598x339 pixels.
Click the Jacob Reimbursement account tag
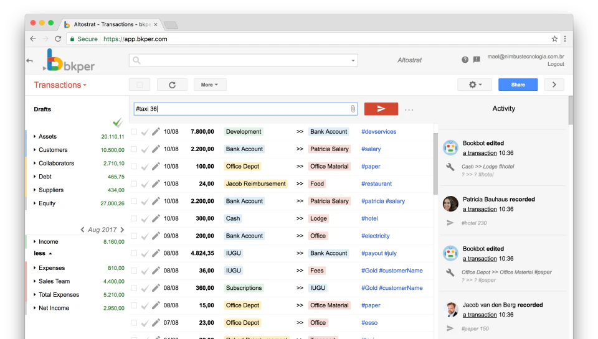[255, 183]
